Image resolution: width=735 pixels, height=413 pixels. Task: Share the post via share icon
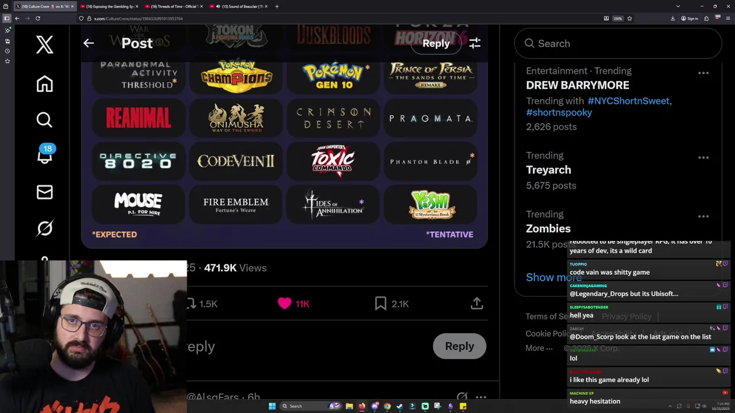coord(477,303)
